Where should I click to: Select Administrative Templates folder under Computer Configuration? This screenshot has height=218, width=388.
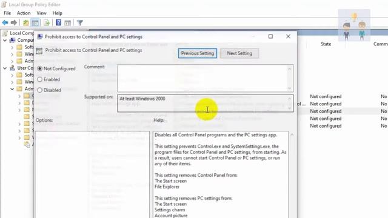coord(19,61)
